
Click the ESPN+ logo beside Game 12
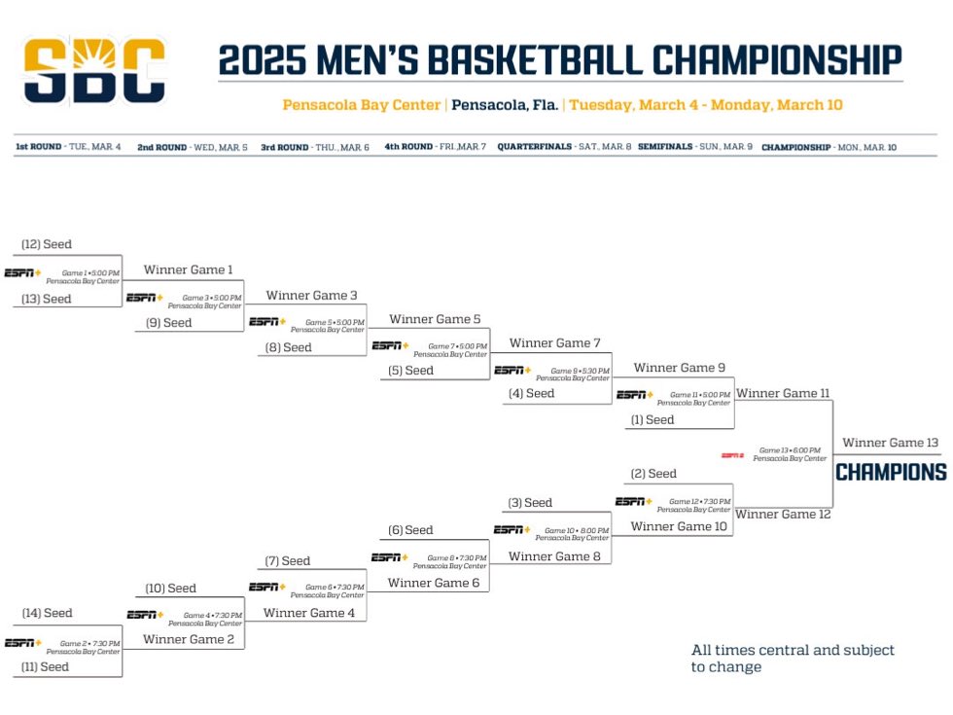click(x=634, y=502)
